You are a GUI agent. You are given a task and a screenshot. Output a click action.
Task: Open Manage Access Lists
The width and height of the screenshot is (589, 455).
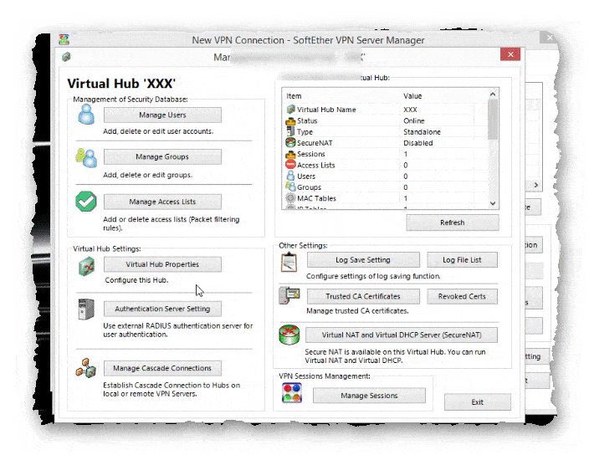pos(162,202)
